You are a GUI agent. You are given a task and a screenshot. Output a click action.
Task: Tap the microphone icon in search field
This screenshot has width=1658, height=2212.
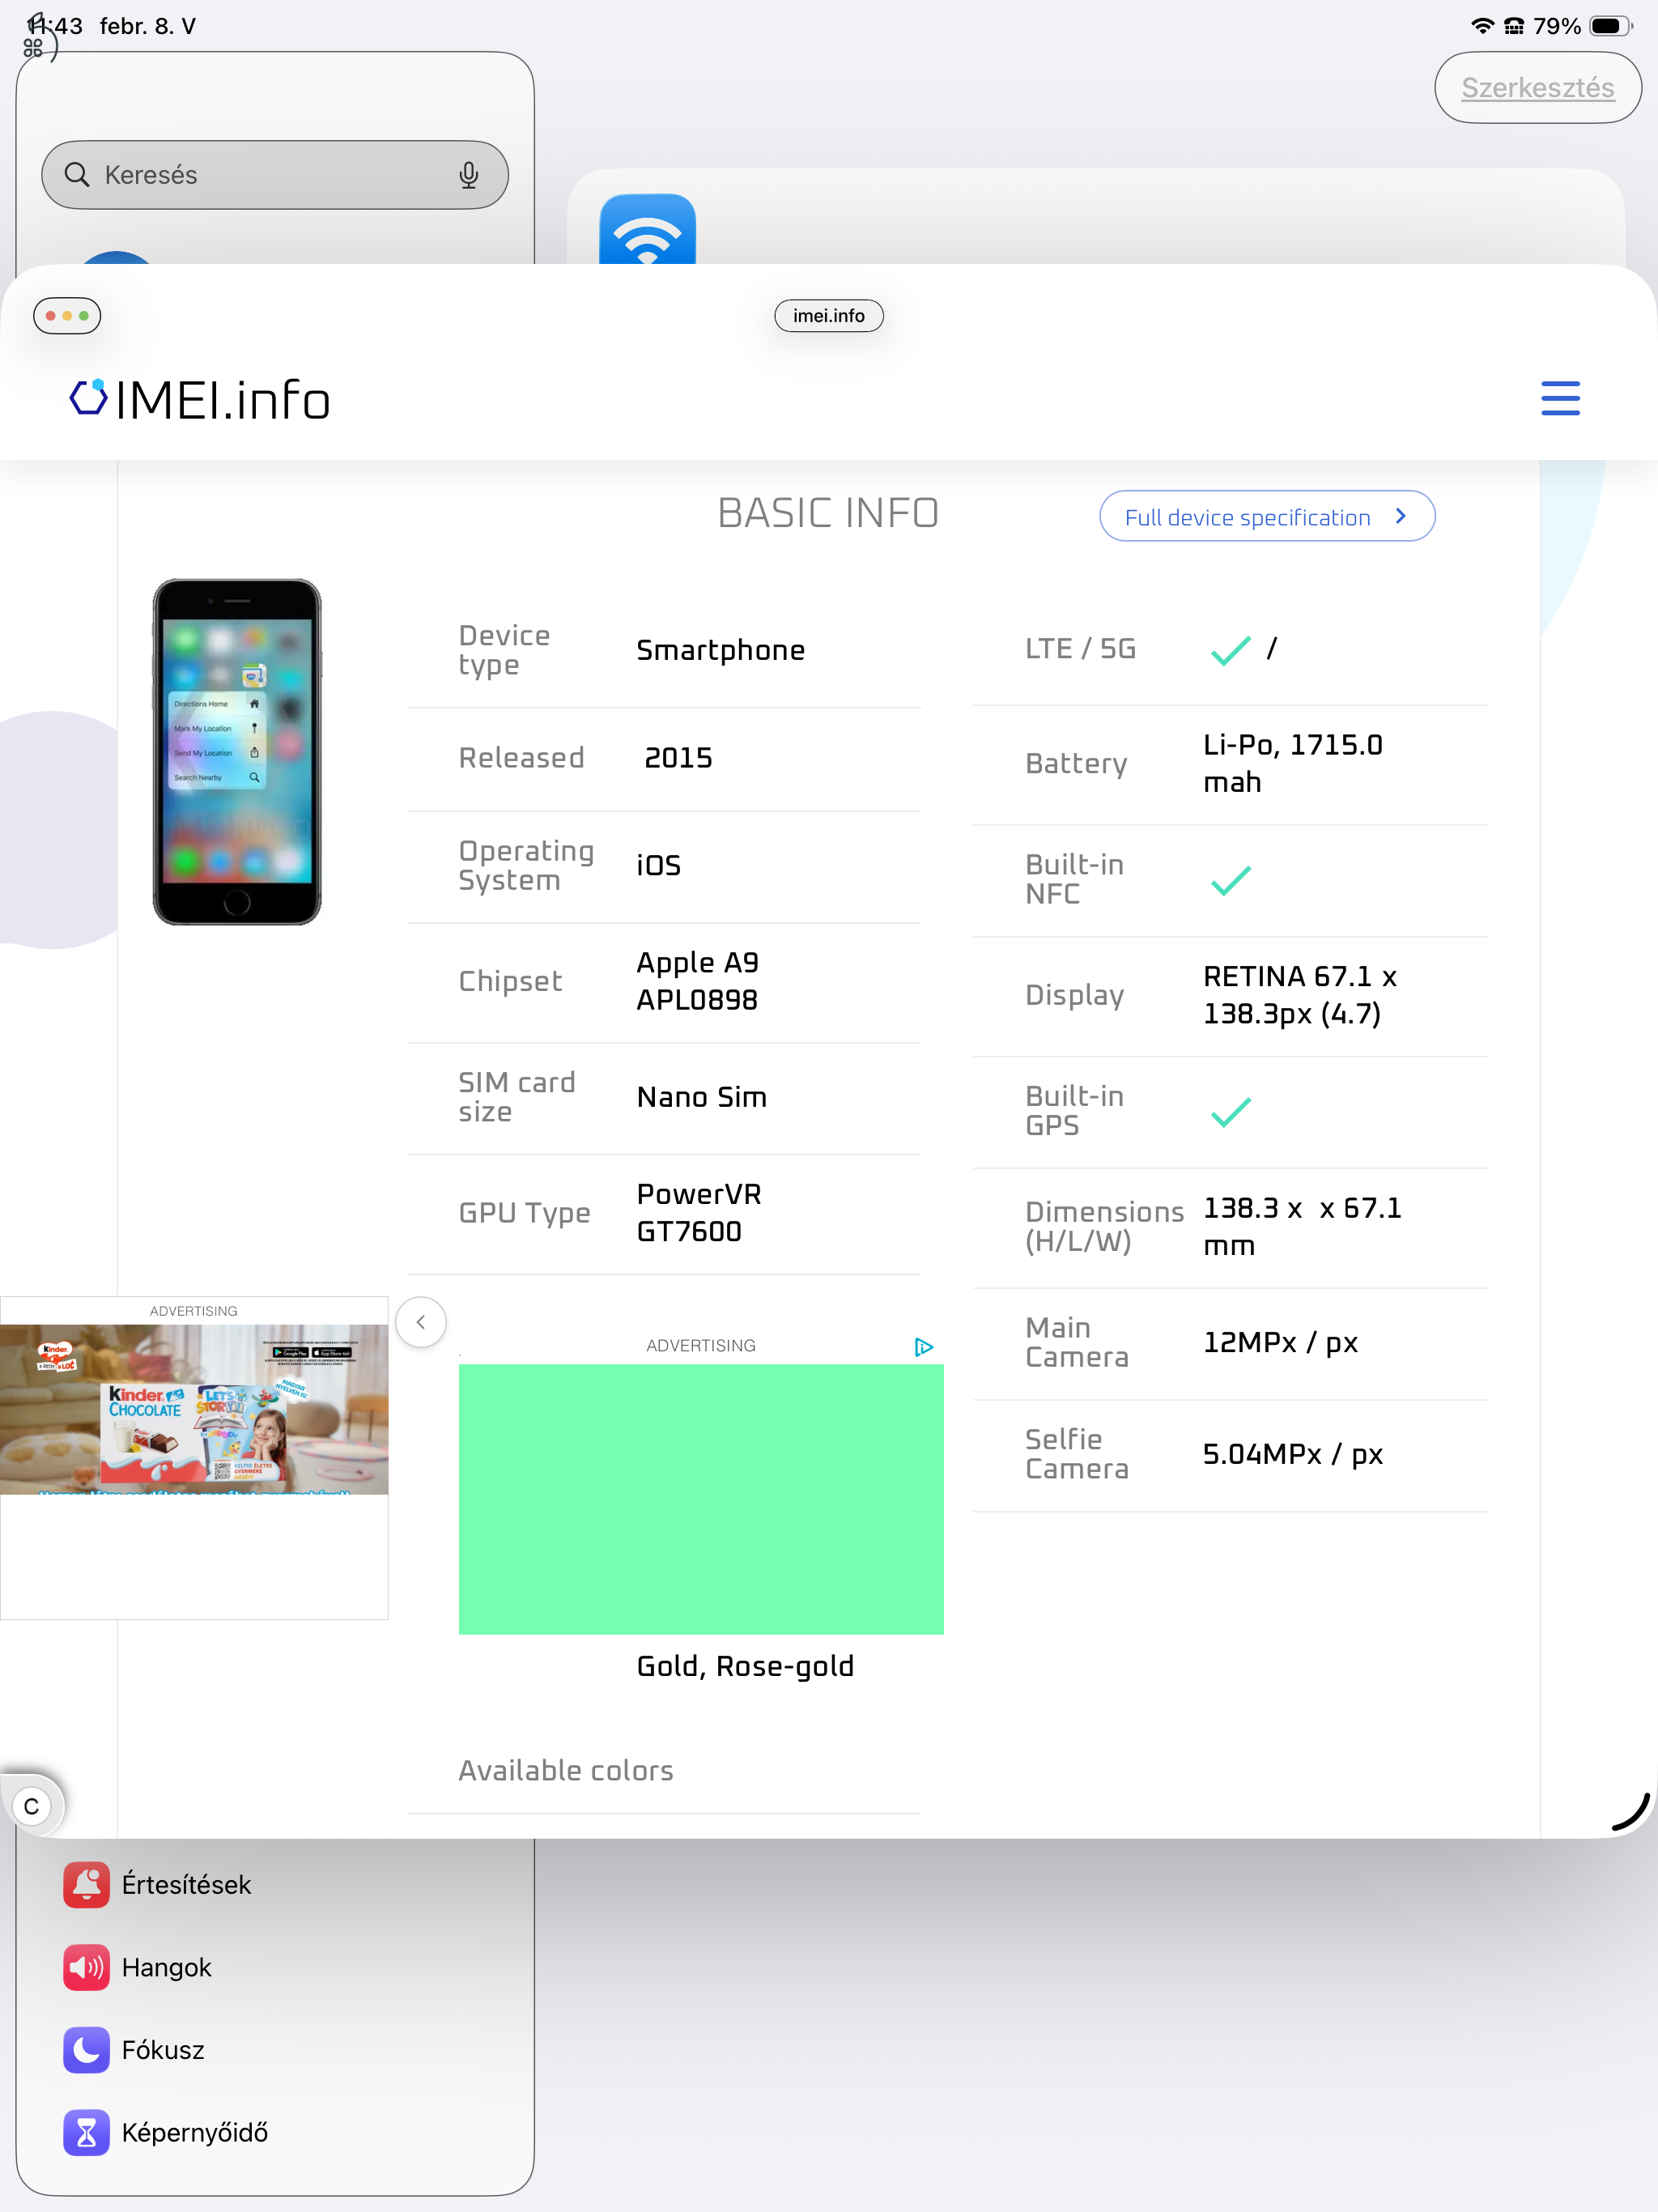click(468, 175)
